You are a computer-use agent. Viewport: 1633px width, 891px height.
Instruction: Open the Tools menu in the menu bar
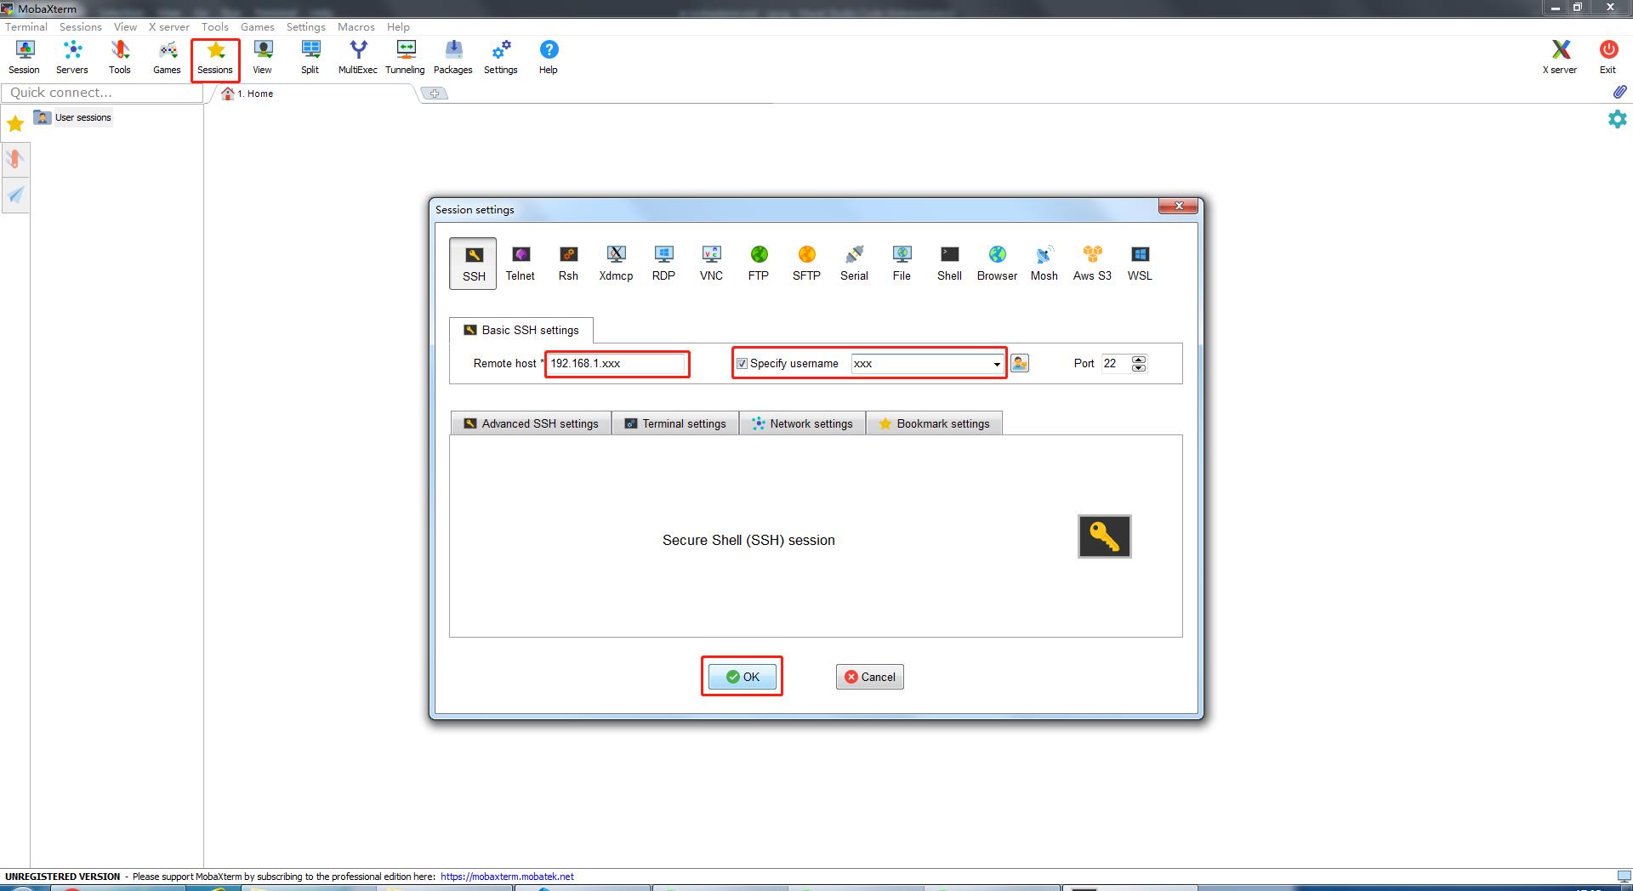(x=215, y=26)
